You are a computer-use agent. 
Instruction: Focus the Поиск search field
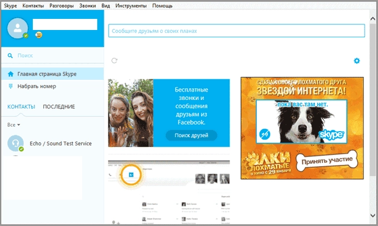(53, 56)
